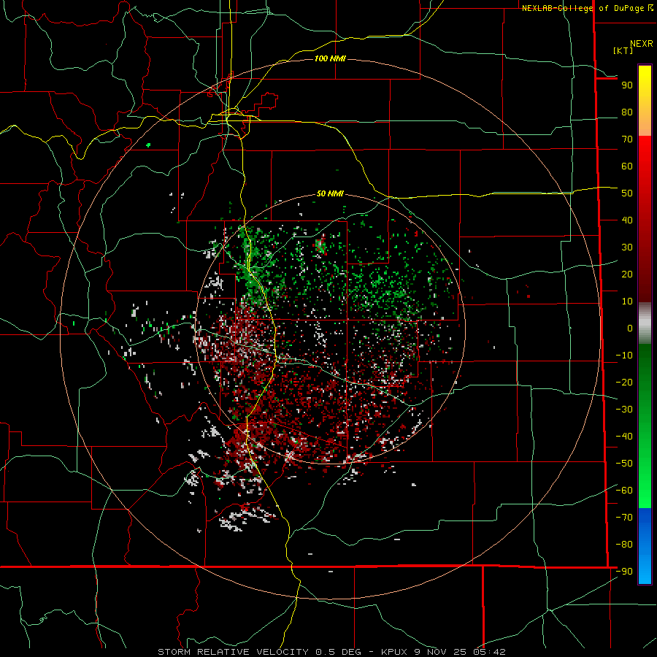Click the -60 value on velocity scale
This screenshot has height=657, width=657.
pos(624,491)
